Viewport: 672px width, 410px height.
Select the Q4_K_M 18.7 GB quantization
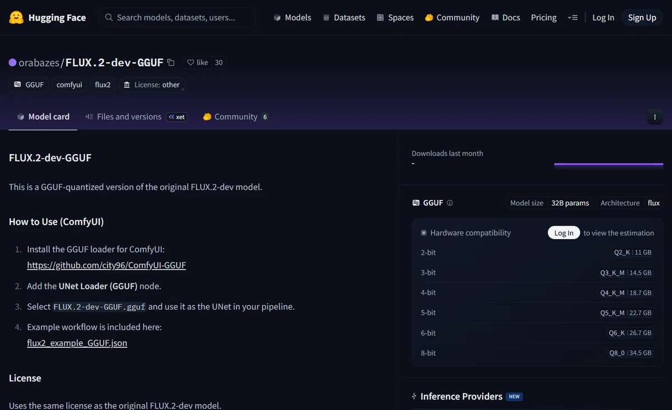click(626, 292)
